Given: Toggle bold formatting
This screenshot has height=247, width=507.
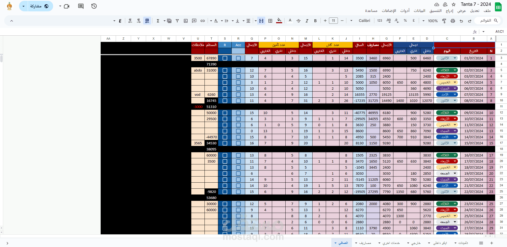Looking at the screenshot, I should (315, 21).
